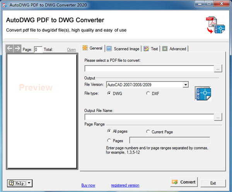
Task: Click the preview pane area
Action: 42,111
